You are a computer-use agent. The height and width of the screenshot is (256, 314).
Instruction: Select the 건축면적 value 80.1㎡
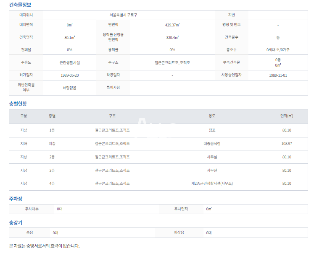[x=70, y=37]
